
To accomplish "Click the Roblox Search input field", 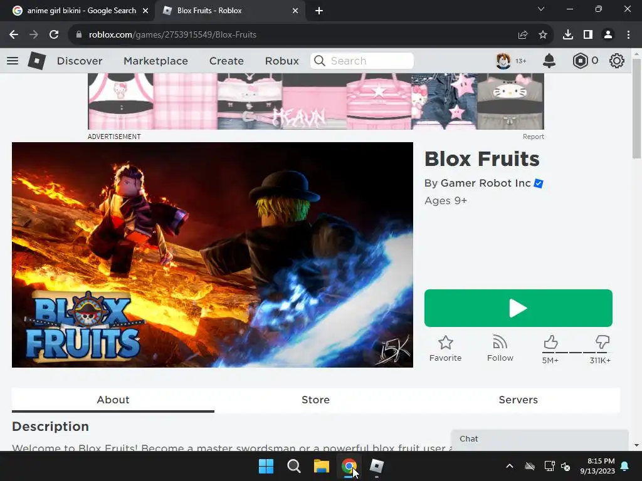I will pos(362,61).
